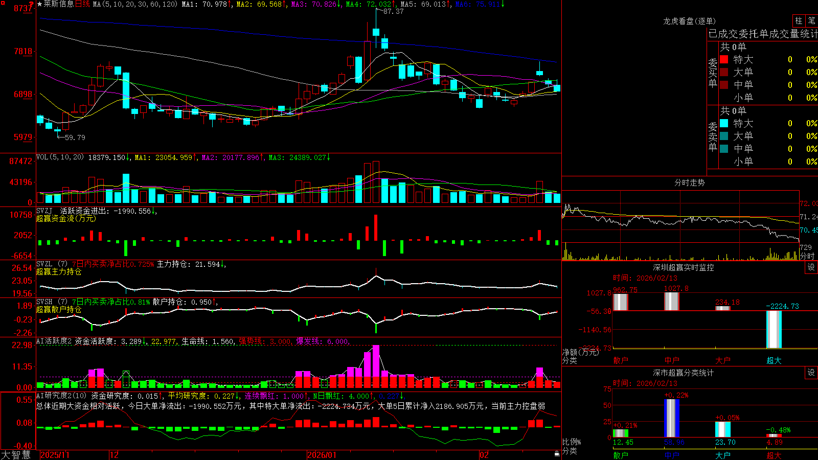Click the 59.79 low price annotation
The image size is (818, 460).
(x=75, y=137)
